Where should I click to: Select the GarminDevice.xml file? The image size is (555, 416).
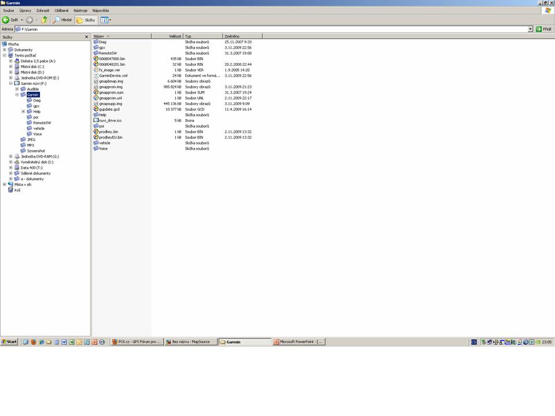(113, 76)
